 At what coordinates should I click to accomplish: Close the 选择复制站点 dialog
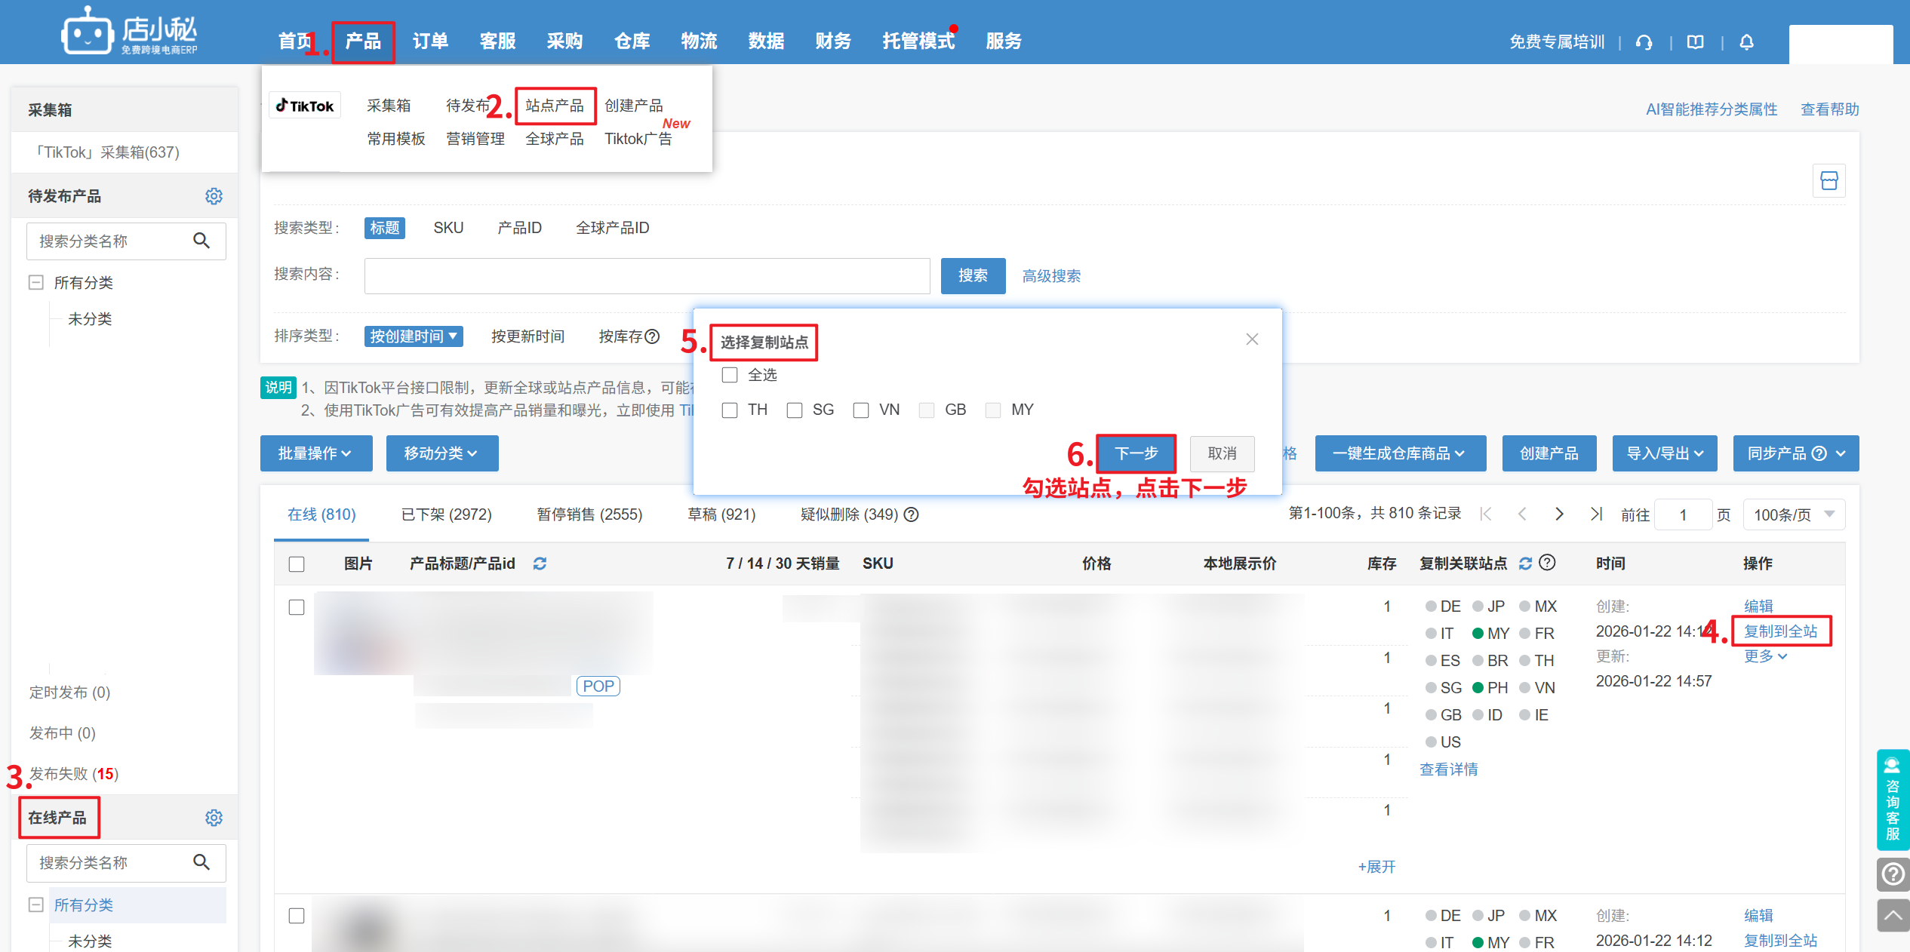[x=1252, y=339]
